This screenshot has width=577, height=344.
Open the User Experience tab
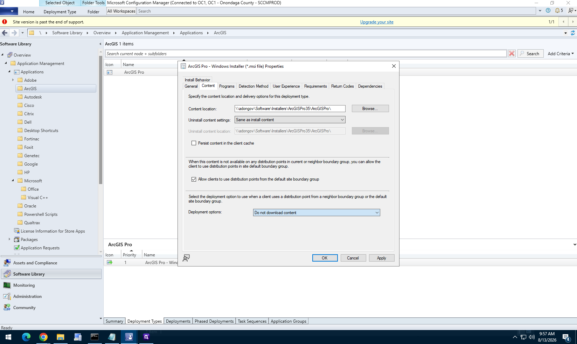coord(286,86)
